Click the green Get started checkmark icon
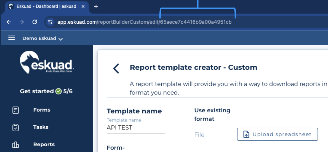Screen dimensions: 328x152 pos(58,91)
